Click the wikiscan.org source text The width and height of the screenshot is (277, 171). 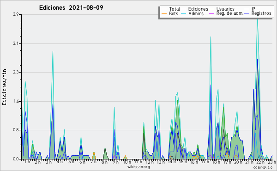tap(138, 167)
